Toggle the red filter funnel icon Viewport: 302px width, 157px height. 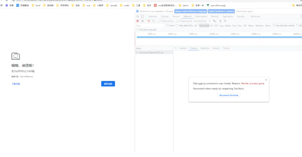tap(149, 21)
